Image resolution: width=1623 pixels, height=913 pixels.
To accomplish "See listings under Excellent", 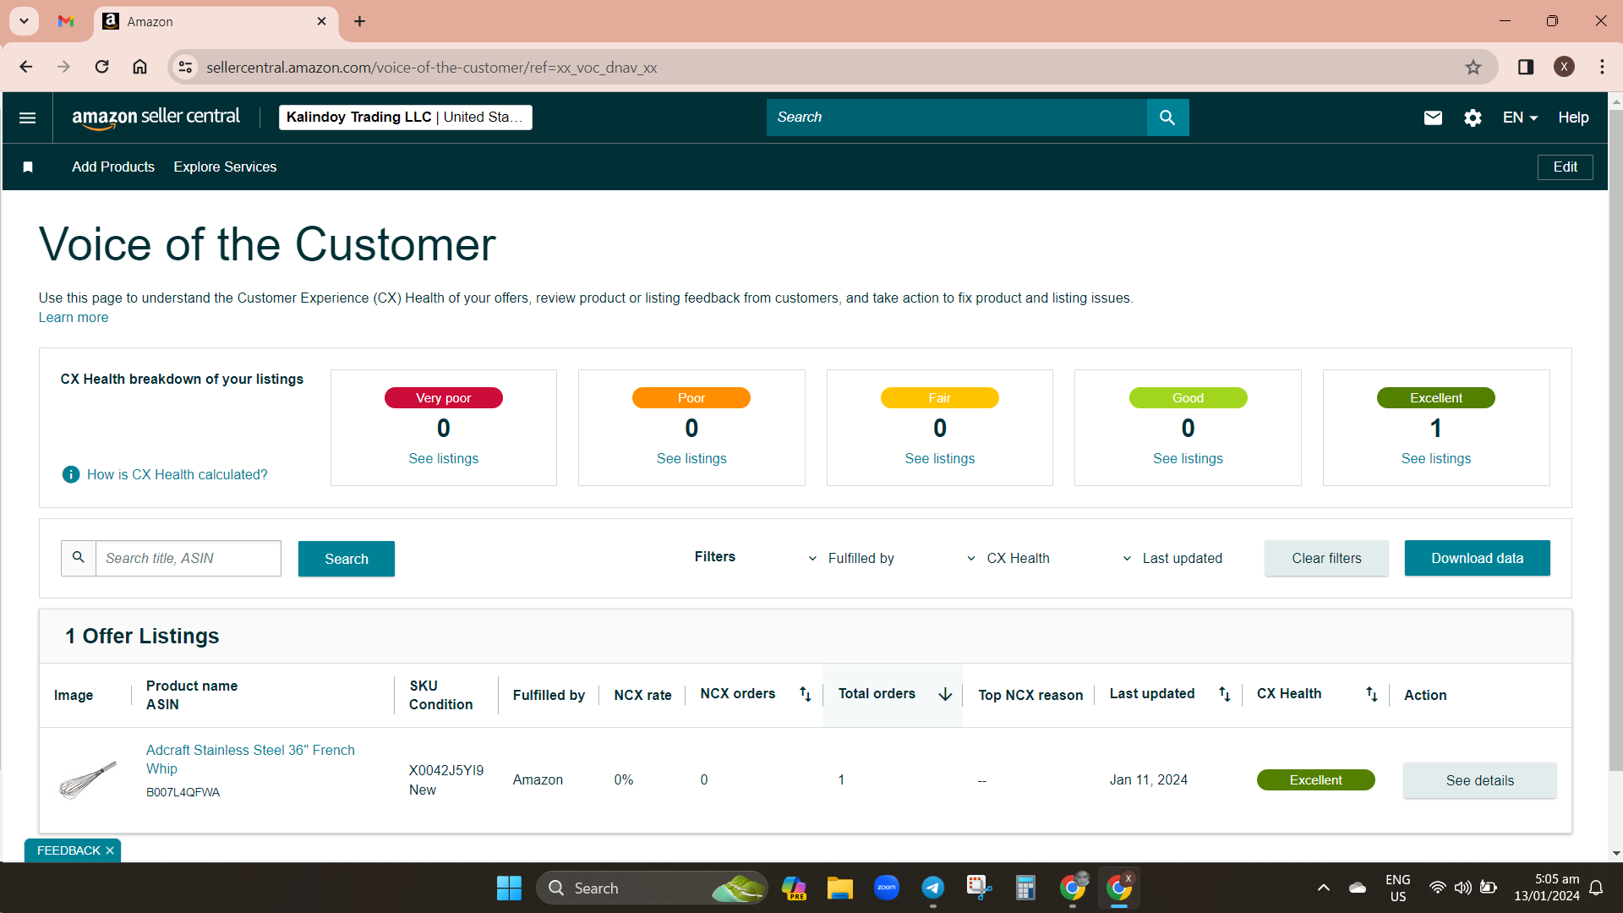I will (1435, 458).
